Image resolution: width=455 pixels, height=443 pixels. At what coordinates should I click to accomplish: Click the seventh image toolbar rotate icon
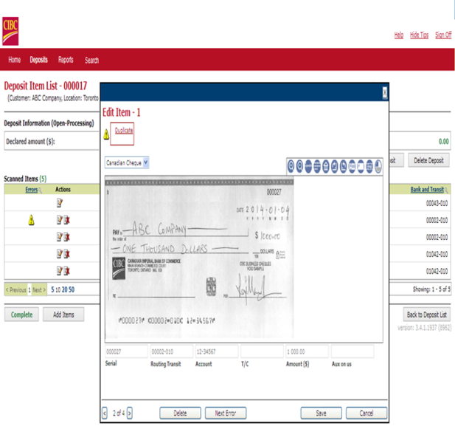tap(344, 166)
